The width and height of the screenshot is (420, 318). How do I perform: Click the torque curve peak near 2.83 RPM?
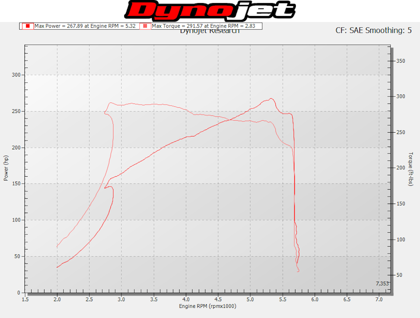111,103
